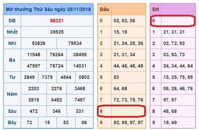Click the Sáu row label
Image resolution: width=199 pixels, height=130 pixels.
point(12,111)
